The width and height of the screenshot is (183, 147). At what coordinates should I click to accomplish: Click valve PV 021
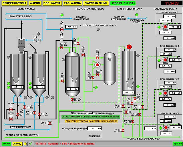pyautogui.click(x=132, y=122)
